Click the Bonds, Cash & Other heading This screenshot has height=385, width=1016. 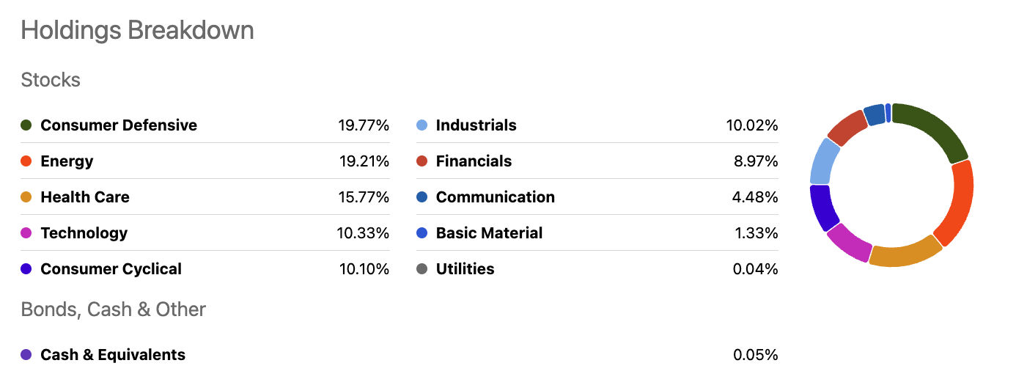(114, 309)
